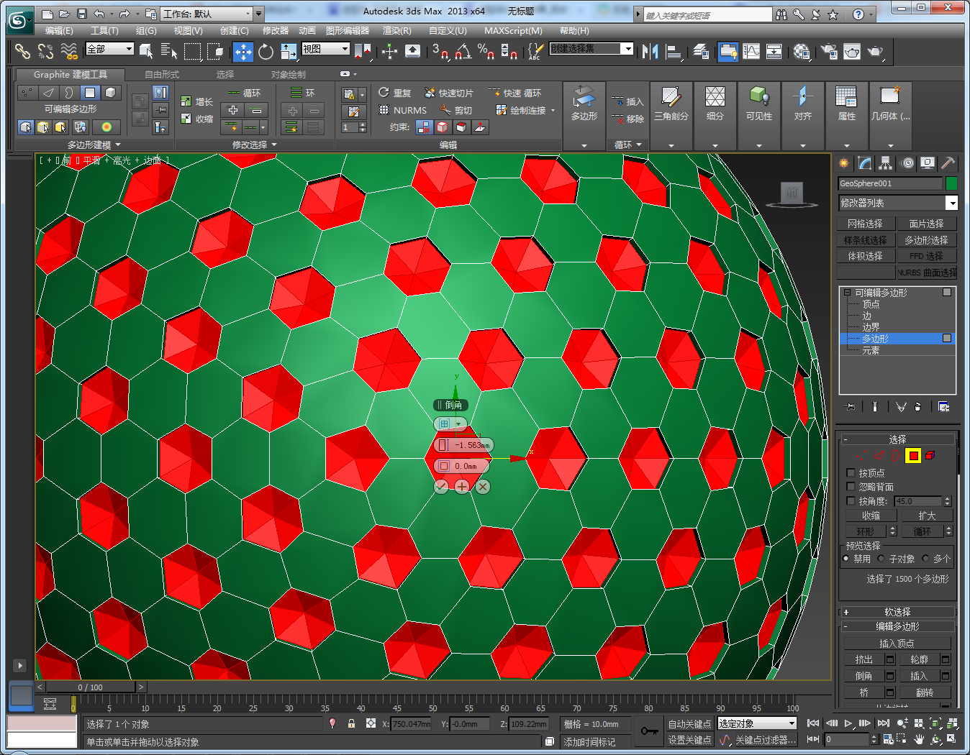Open the 渲染(R) menu
The image size is (970, 755).
click(x=397, y=31)
